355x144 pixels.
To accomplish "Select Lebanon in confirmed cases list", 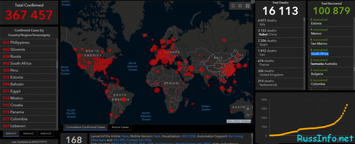I will click(x=28, y=126).
